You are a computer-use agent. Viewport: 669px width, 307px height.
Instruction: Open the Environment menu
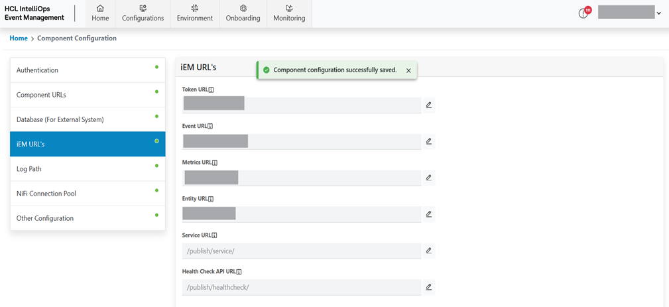click(195, 13)
